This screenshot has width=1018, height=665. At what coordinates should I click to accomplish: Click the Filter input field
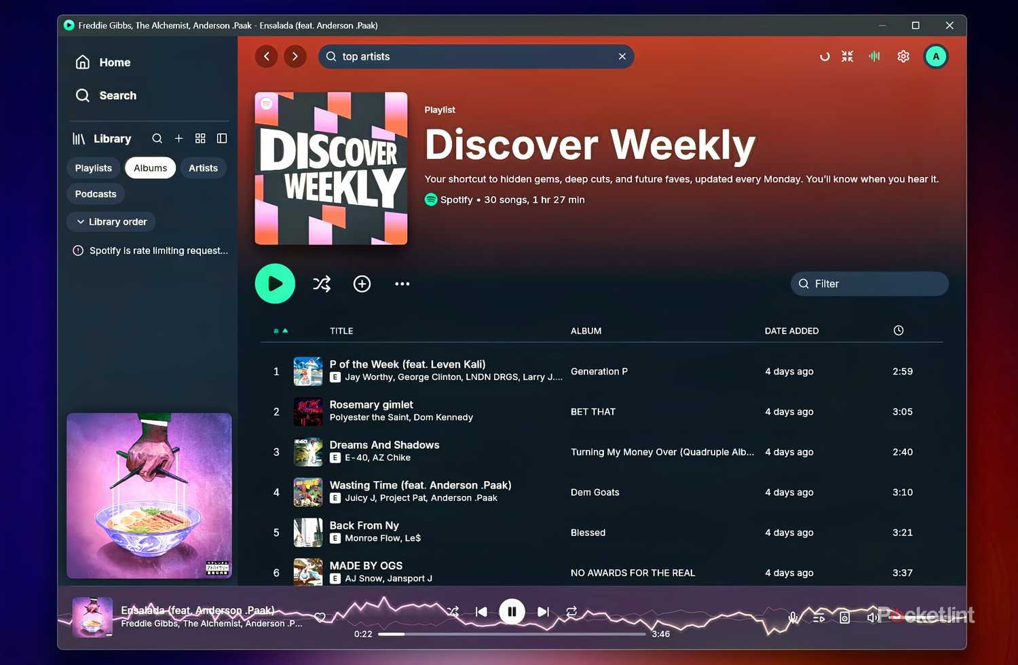point(869,284)
